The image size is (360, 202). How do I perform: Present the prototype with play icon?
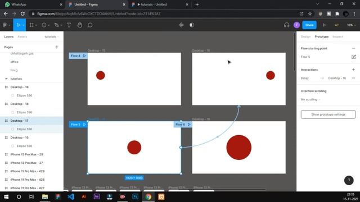(324, 25)
